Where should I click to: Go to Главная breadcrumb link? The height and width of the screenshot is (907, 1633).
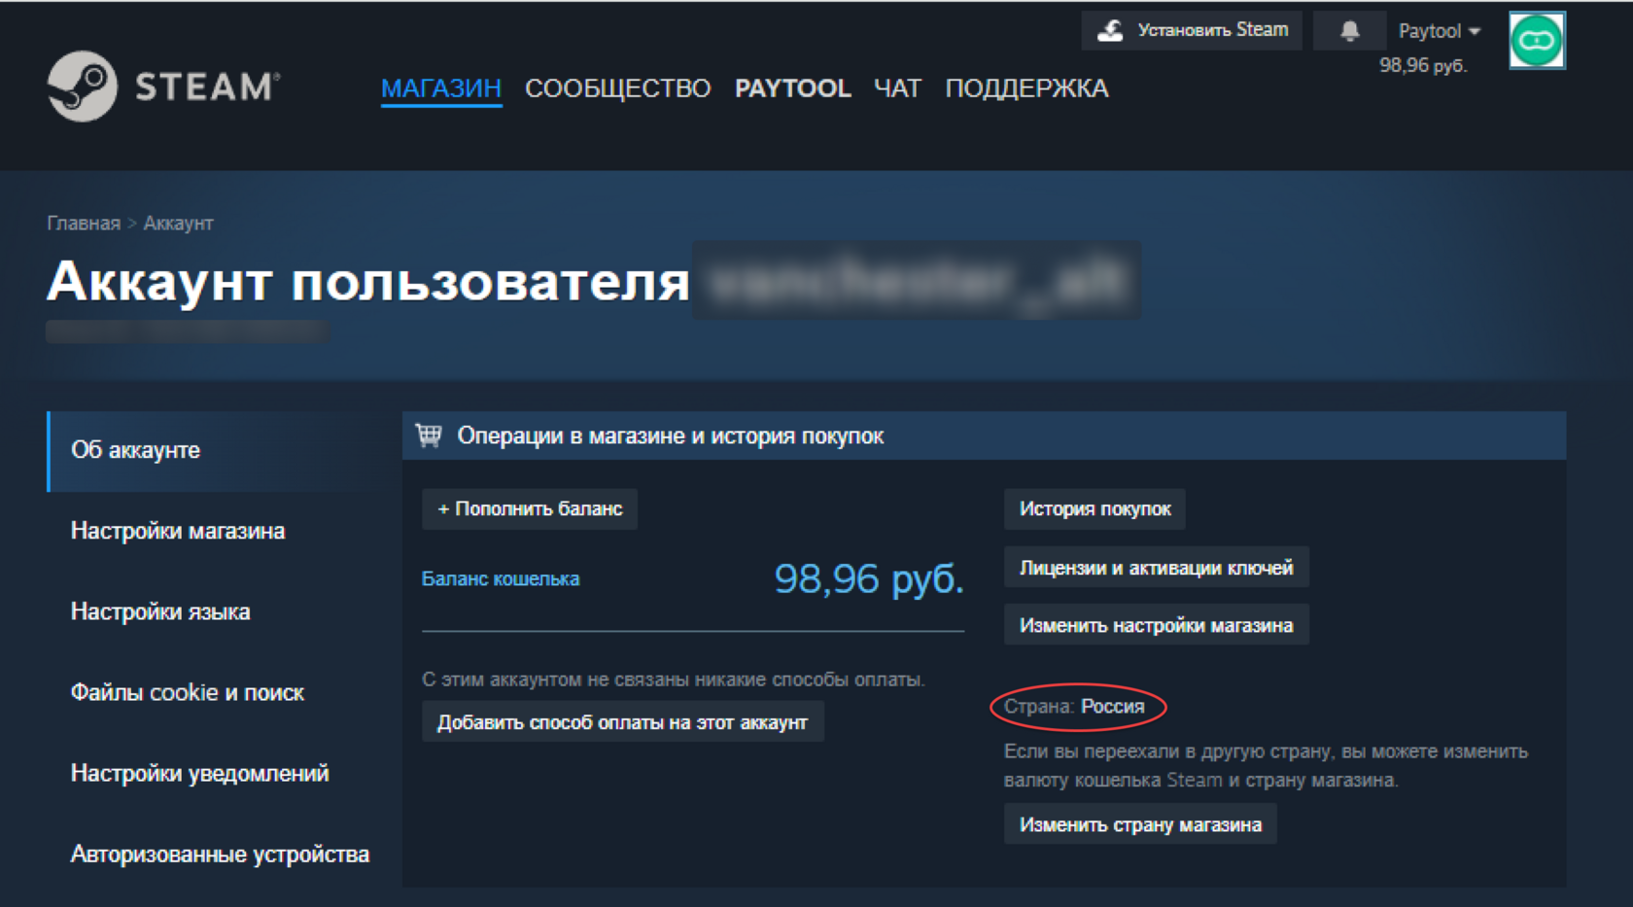(x=84, y=224)
